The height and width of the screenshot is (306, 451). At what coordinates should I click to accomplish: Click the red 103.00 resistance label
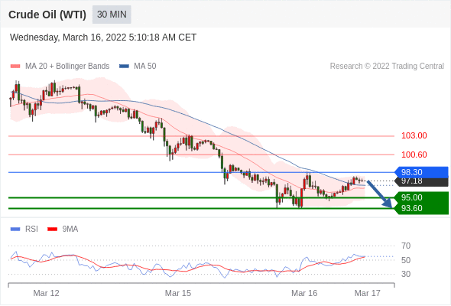tap(414, 135)
